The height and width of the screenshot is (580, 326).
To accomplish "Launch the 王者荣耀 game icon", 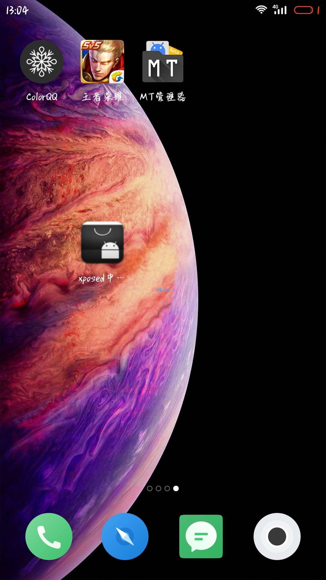I will [x=102, y=62].
